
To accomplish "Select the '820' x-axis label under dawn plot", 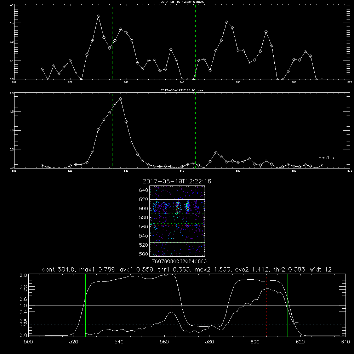I will click(70, 82).
